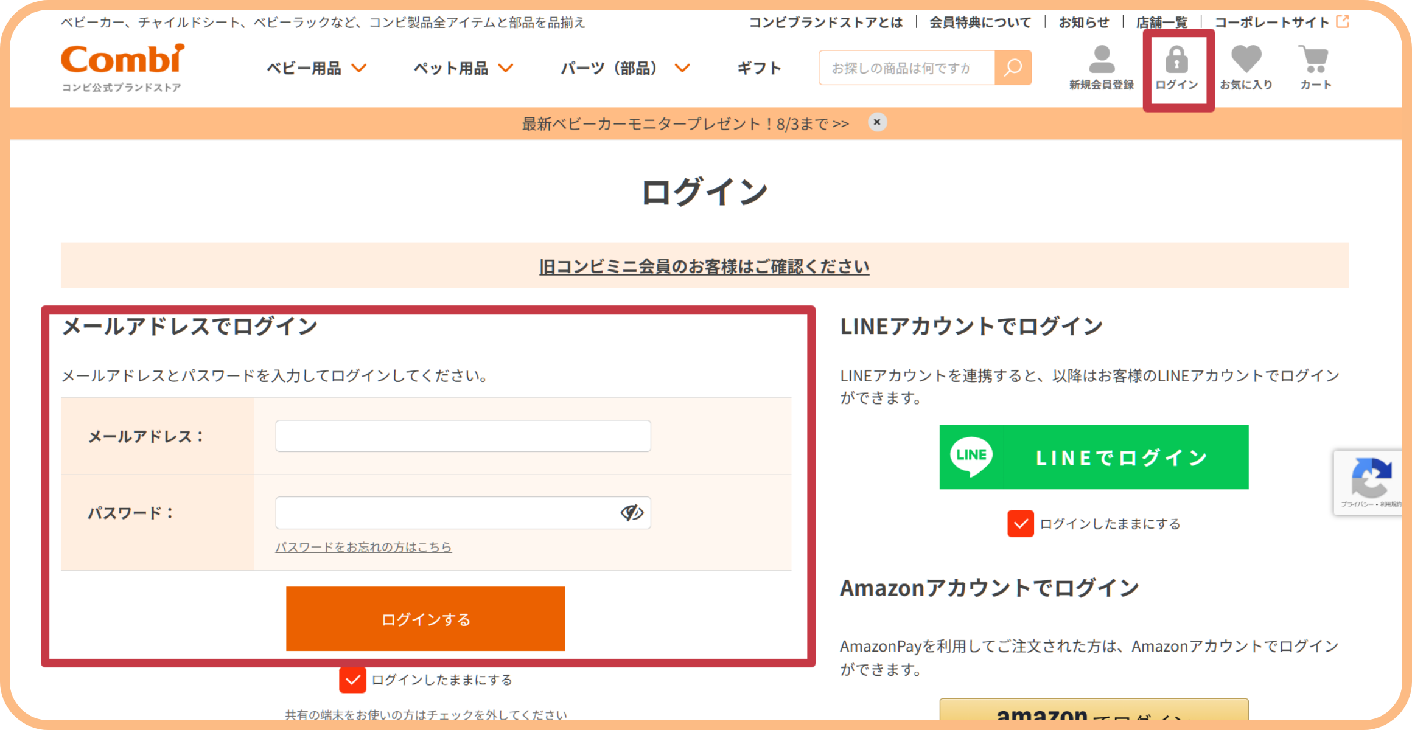This screenshot has width=1412, height=730.
Task: Open お気に入り with the heart icon
Action: 1246,59
